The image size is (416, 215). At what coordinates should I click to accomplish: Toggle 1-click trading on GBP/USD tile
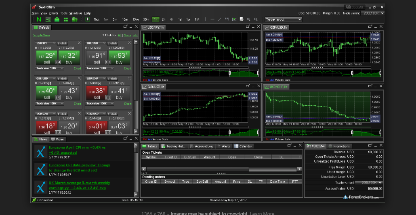62,79
